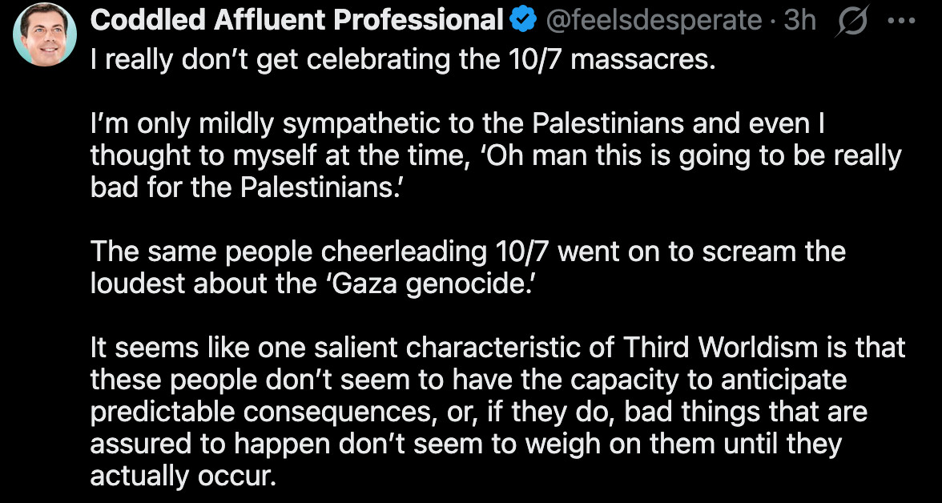The image size is (942, 503).
Task: Click the line starting "It seems like"
Action: click(497, 349)
